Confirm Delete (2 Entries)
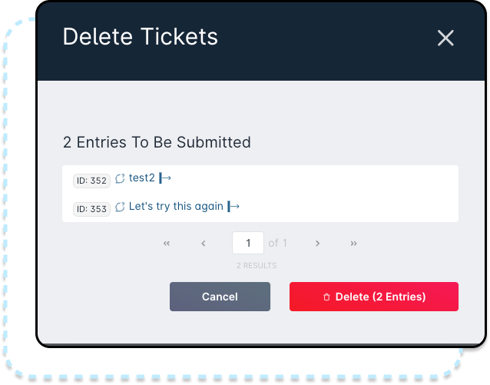The image size is (490, 385). [x=374, y=297]
